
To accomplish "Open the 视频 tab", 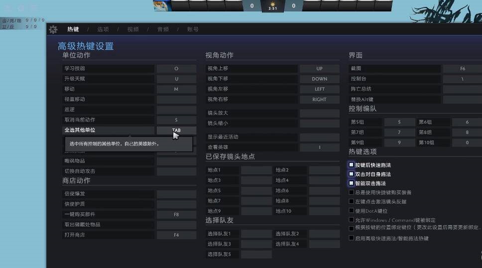I will (x=133, y=29).
